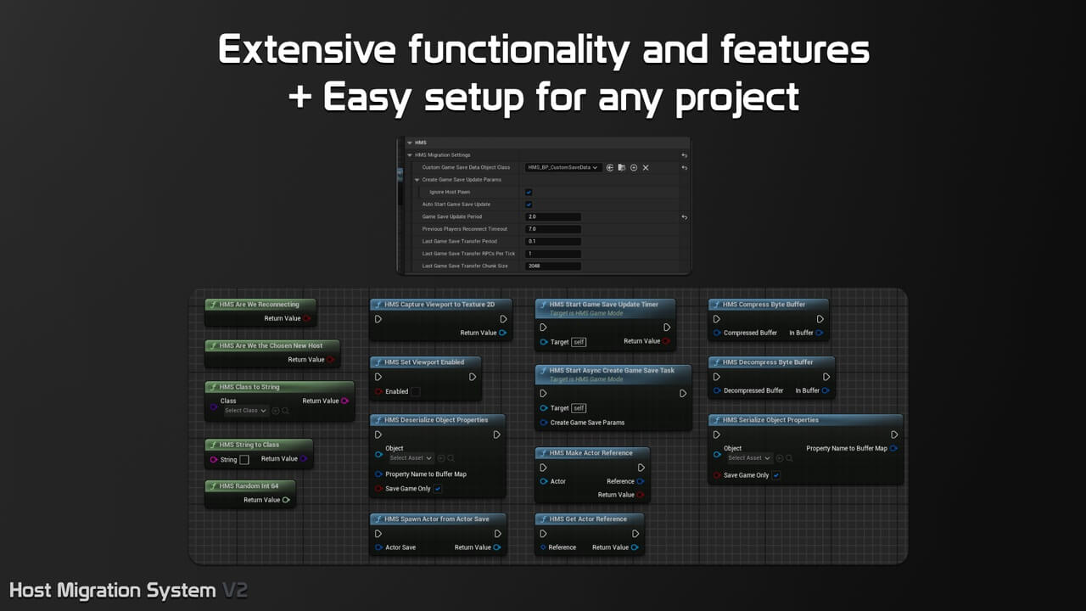Click String input box on HMS String to Class
Viewport: 1086px width, 611px height.
pyautogui.click(x=244, y=459)
